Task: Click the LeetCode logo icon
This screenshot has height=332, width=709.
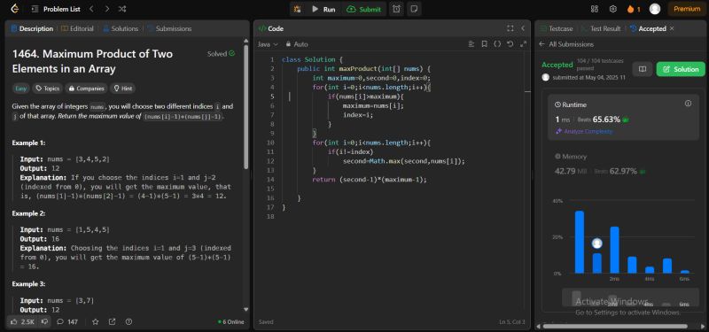Action: (x=15, y=9)
